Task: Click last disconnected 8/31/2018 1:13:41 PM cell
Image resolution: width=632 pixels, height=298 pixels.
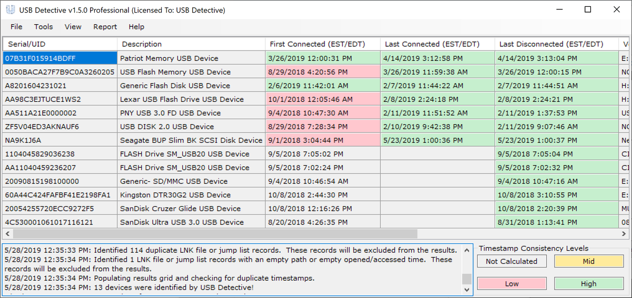Action: [x=557, y=222]
